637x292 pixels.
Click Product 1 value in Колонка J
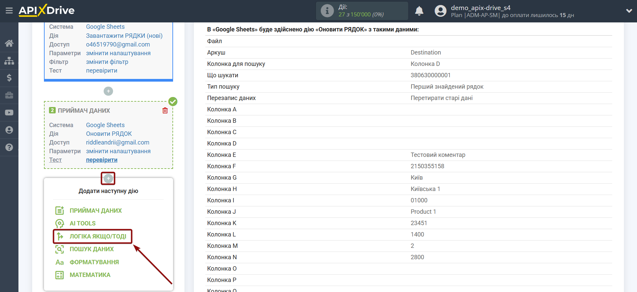click(x=423, y=212)
